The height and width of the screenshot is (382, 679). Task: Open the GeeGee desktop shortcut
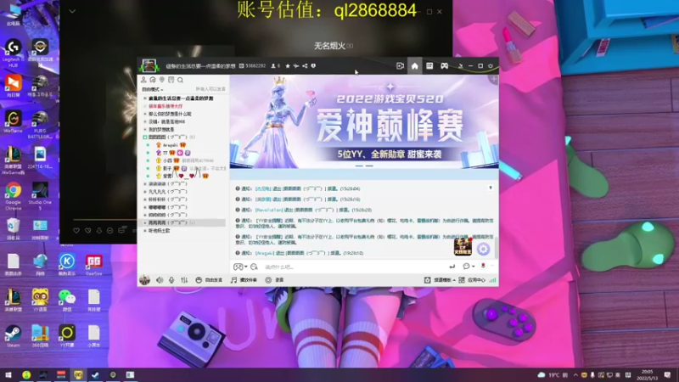(x=93, y=265)
